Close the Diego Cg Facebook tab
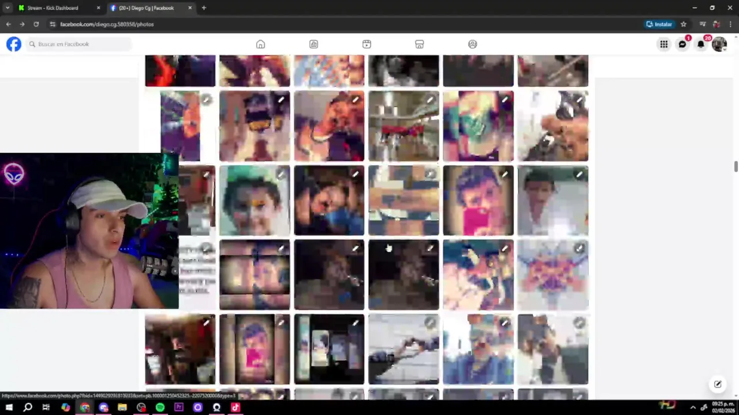739x415 pixels. point(190,8)
